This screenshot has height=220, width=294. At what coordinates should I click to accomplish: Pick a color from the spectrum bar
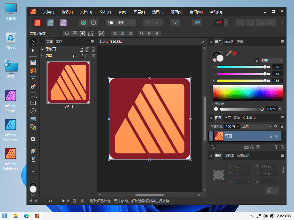pos(248,92)
